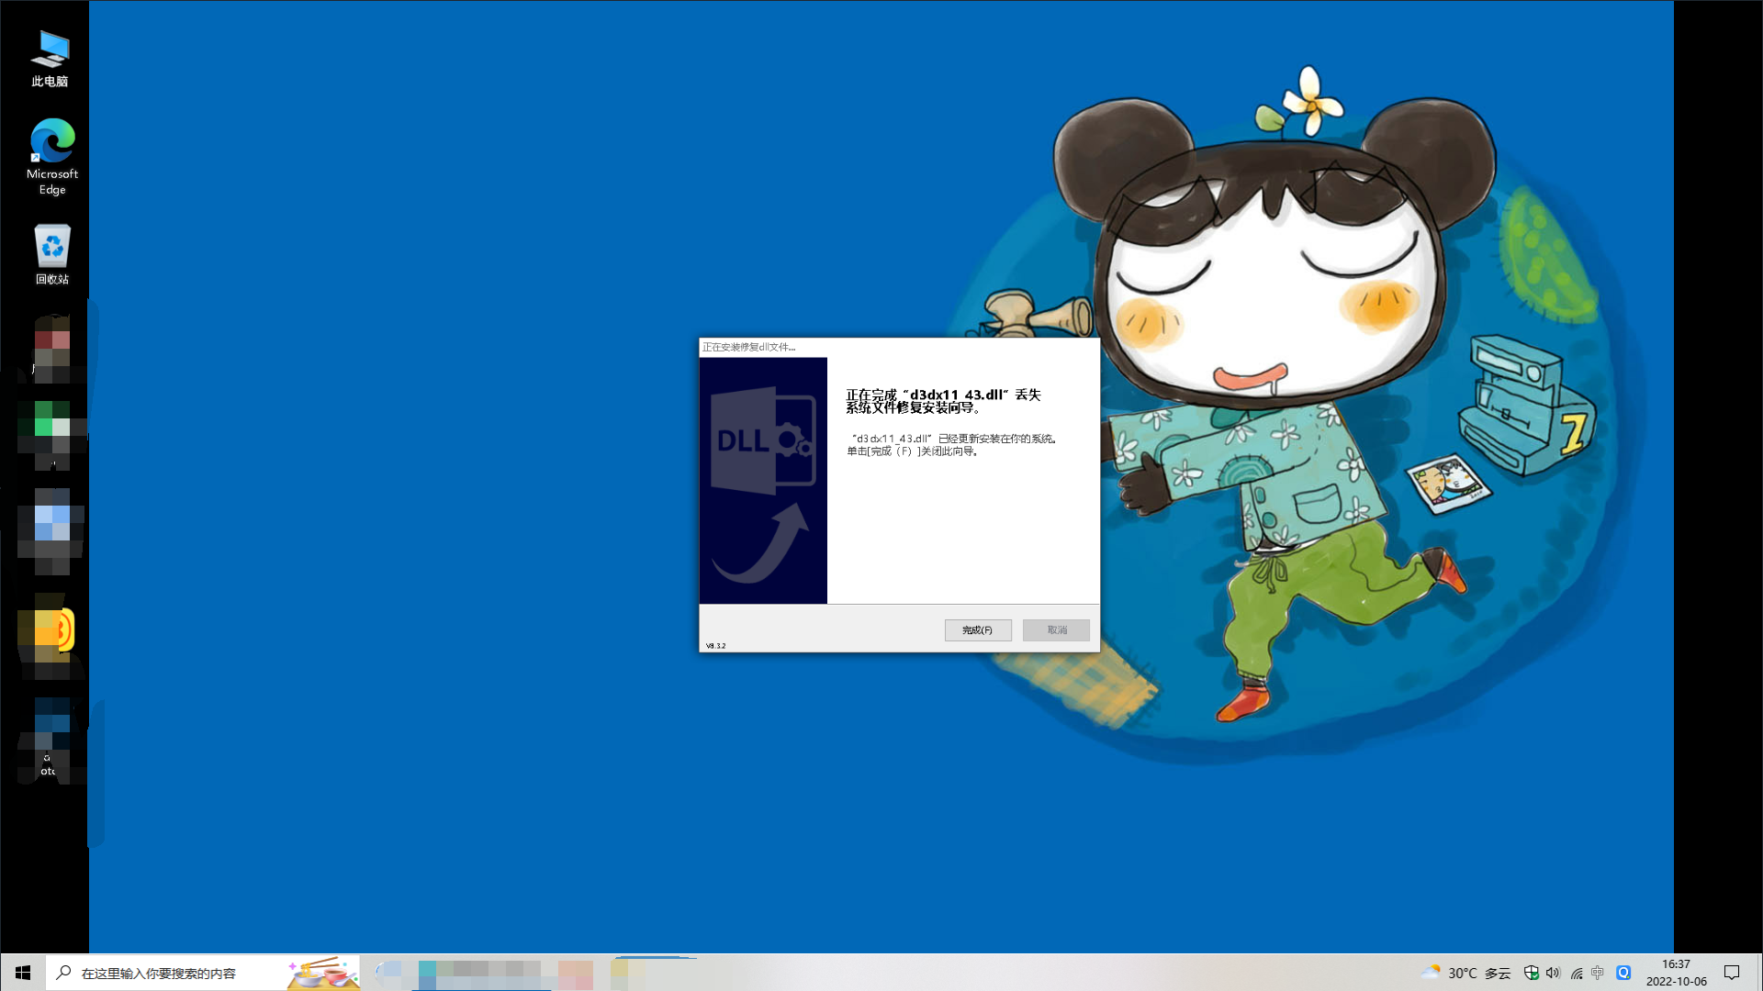1763x991 pixels.
Task: Click the noodle bowl search highlight image
Action: [323, 974]
